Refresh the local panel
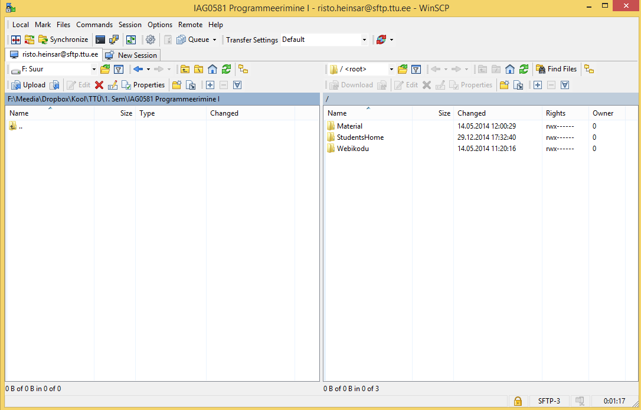Viewport: 641px width, 410px height. 226,69
